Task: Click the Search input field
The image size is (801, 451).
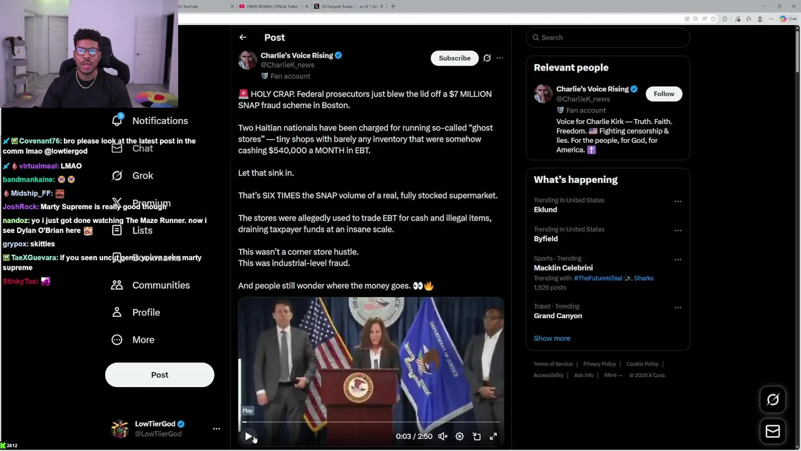Action: pyautogui.click(x=608, y=38)
